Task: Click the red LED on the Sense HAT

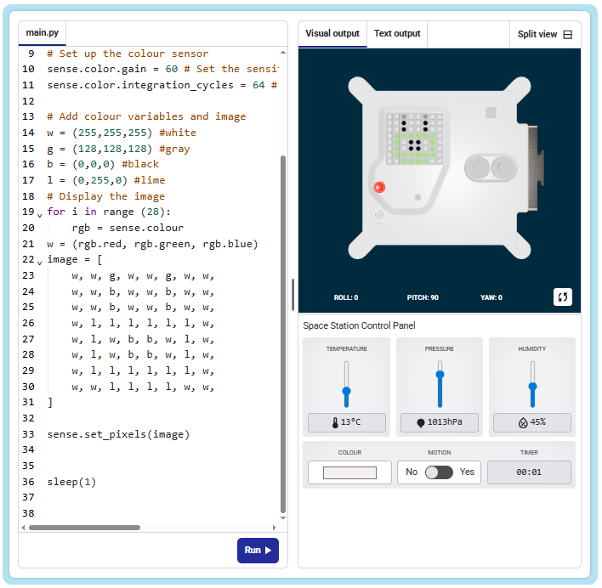Action: (379, 187)
